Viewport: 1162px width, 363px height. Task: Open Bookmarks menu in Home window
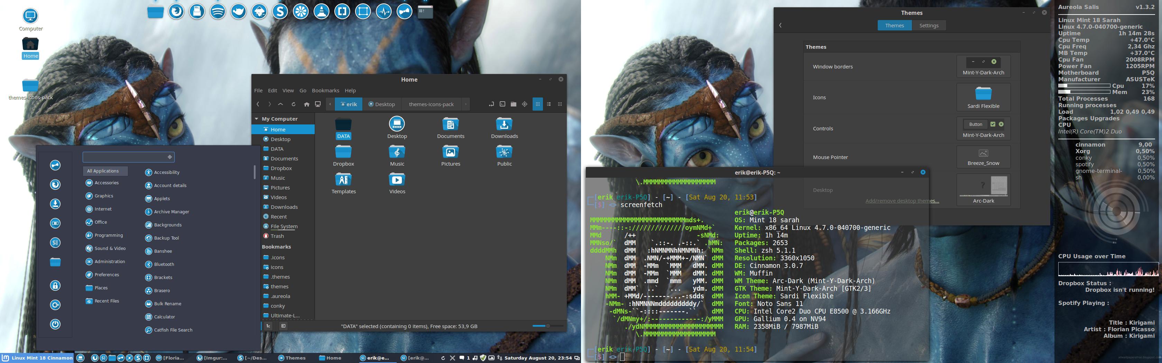tap(326, 91)
